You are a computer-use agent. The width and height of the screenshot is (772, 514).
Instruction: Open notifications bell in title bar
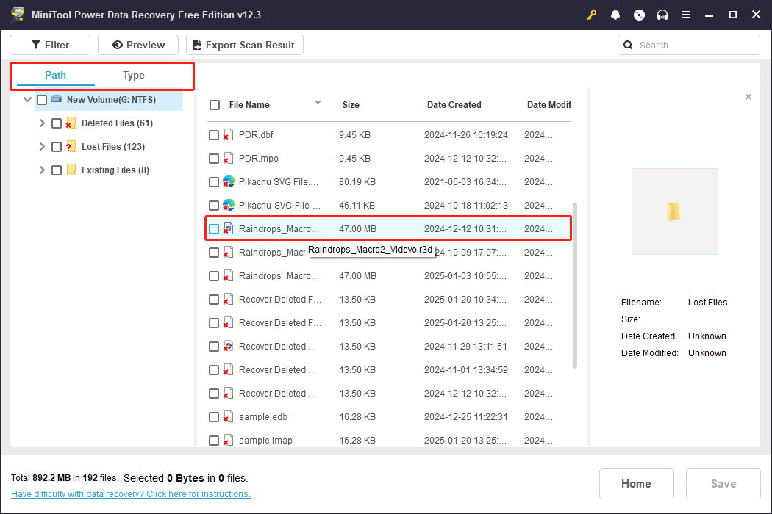615,15
